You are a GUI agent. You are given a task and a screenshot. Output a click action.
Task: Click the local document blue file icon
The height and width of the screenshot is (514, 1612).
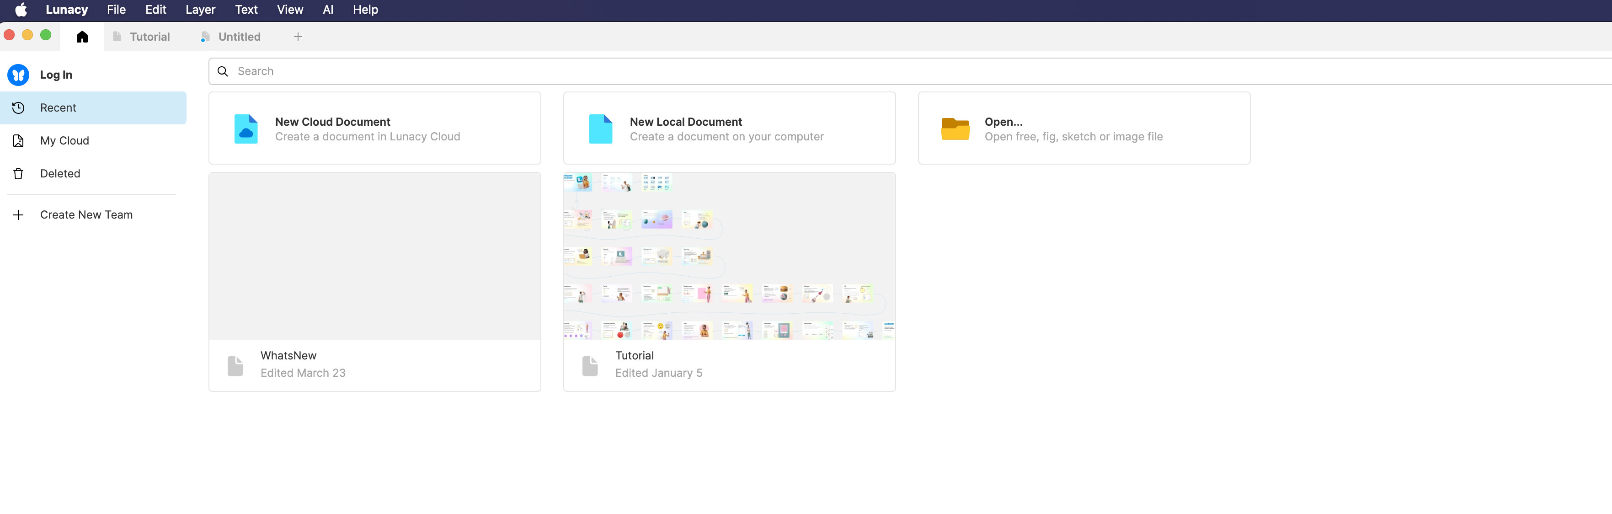coord(601,129)
